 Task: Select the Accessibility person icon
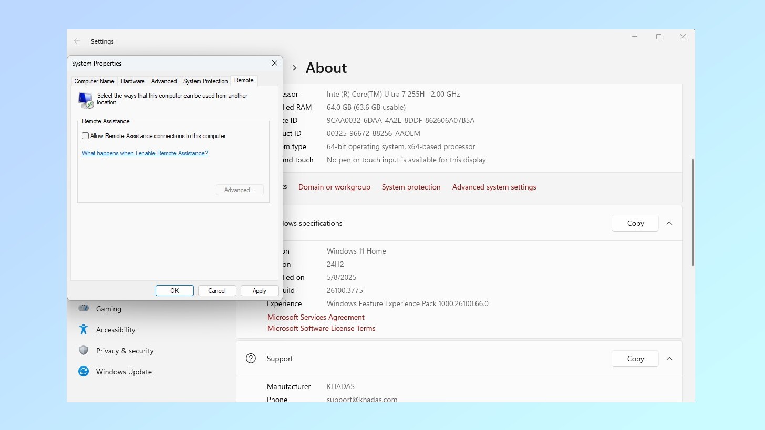coord(82,330)
